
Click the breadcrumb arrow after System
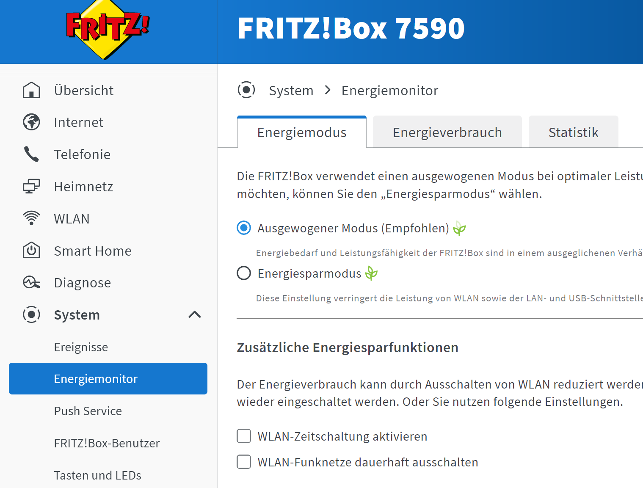coord(328,90)
